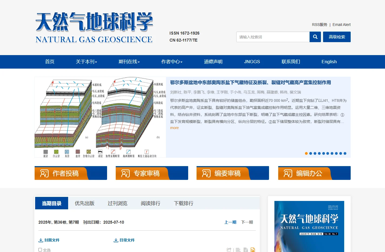The image size is (385, 252).
Task: Select the last carousel dot
Action: pos(345,153)
